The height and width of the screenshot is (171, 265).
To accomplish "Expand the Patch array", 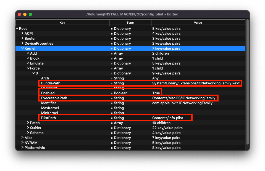I will [28, 123].
